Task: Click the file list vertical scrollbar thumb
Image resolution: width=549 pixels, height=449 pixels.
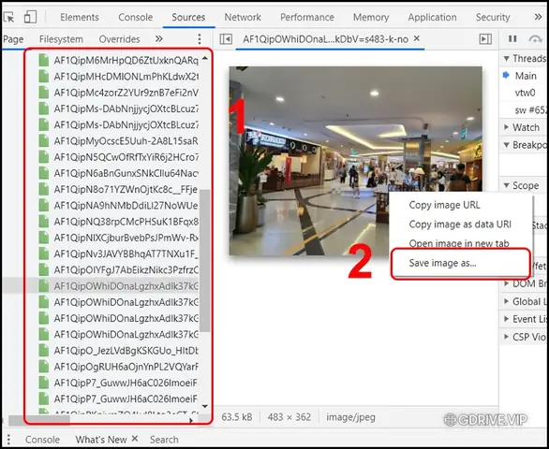Action: 205,261
